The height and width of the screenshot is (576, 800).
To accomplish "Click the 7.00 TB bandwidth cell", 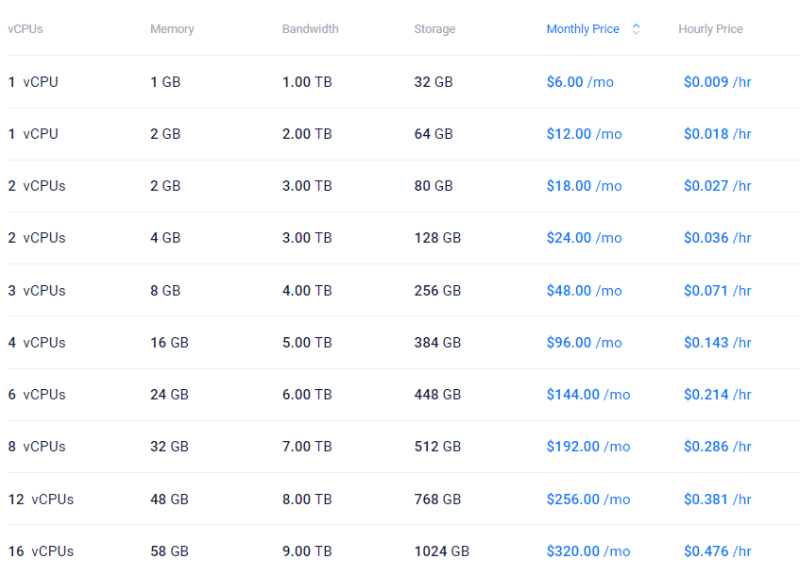I will pos(307,447).
